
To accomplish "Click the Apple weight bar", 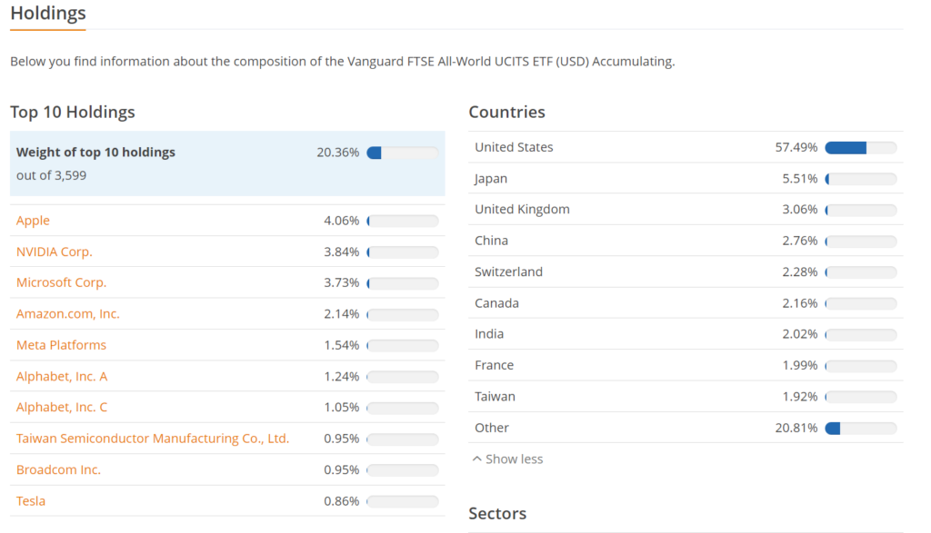I will pyautogui.click(x=402, y=220).
